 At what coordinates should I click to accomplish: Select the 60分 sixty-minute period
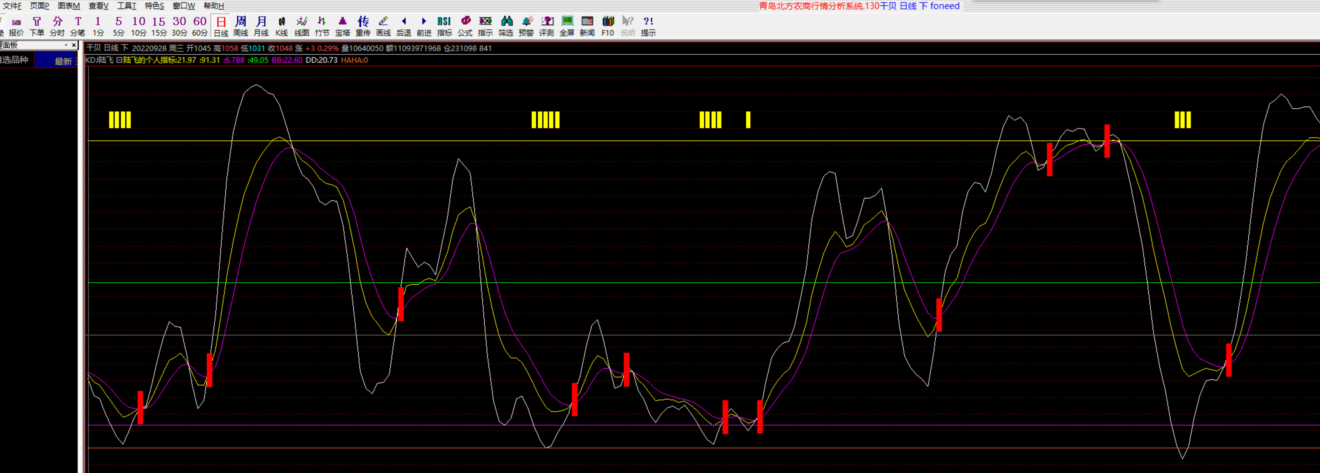click(x=200, y=27)
